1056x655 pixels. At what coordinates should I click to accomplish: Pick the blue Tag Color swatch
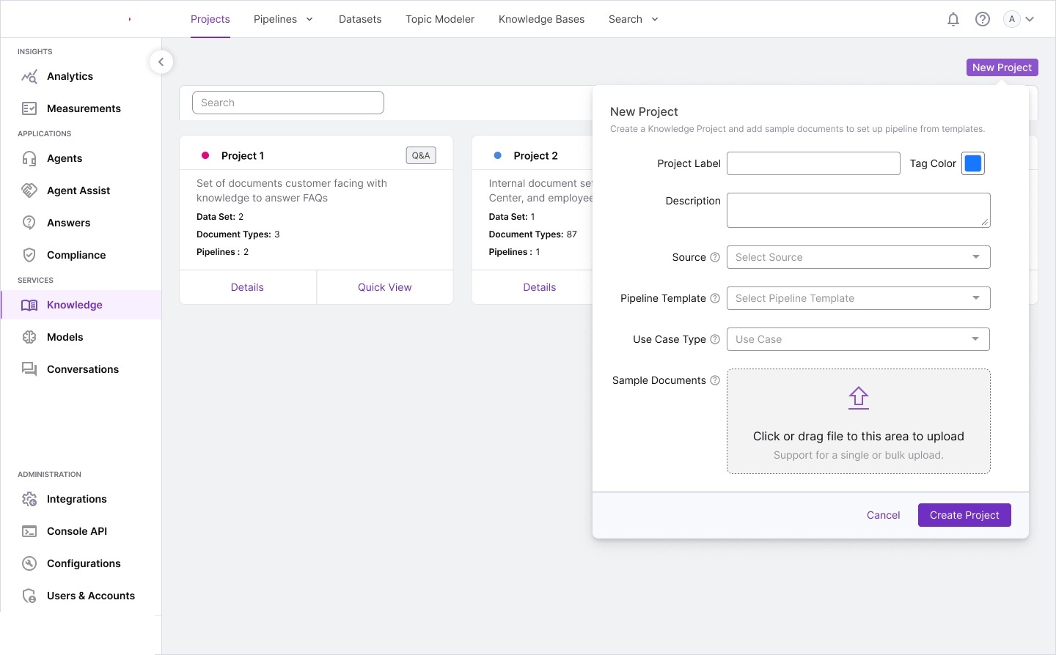973,163
